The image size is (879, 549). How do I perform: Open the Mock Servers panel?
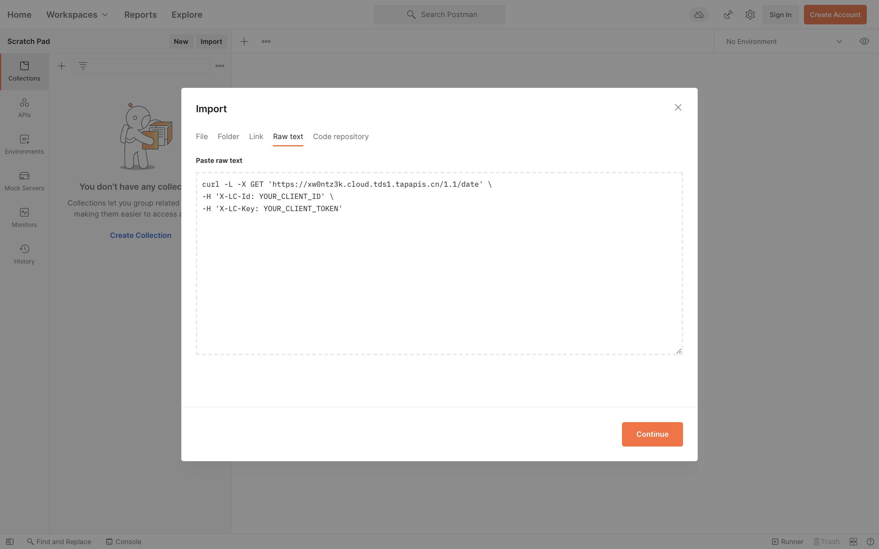coord(24,181)
